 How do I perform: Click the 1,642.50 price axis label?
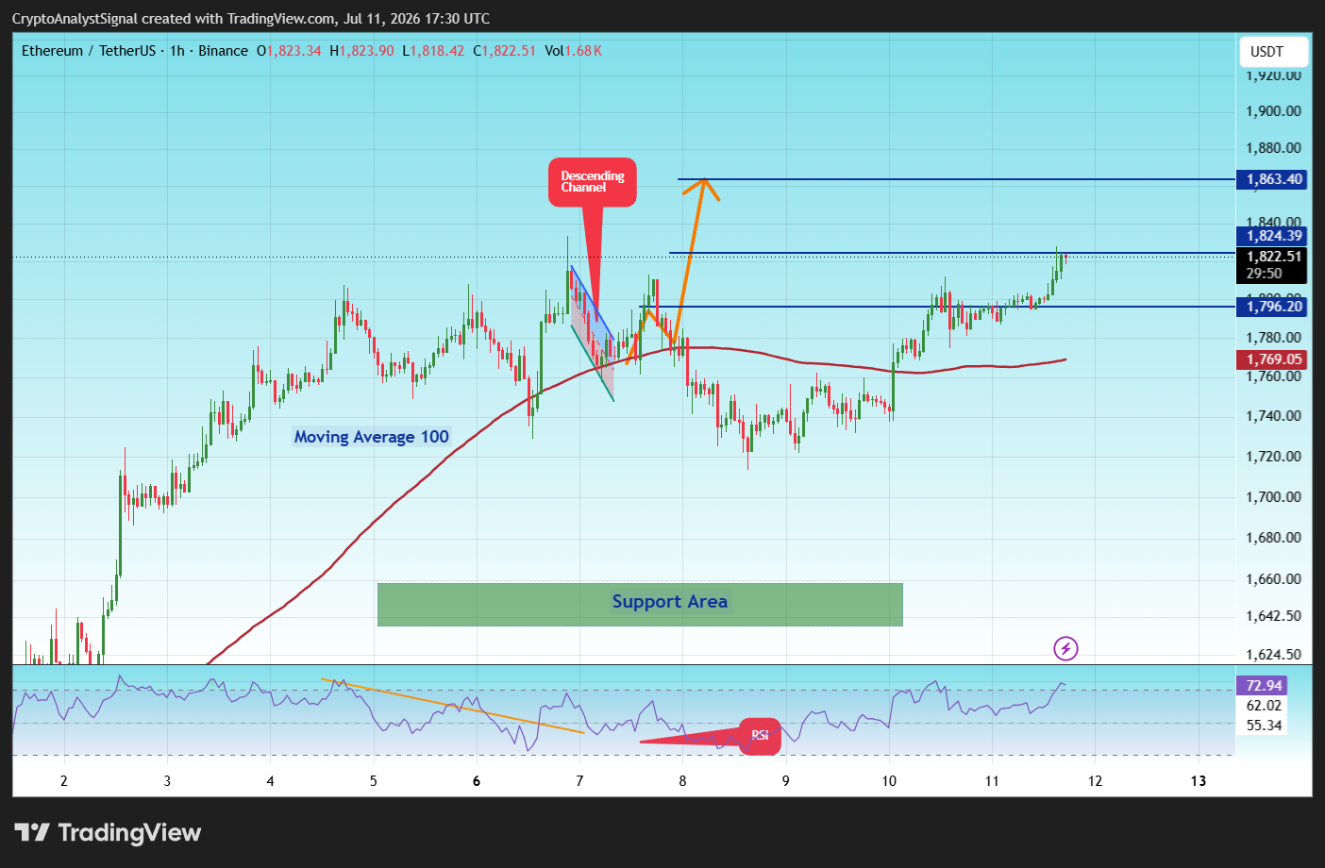click(x=1273, y=616)
